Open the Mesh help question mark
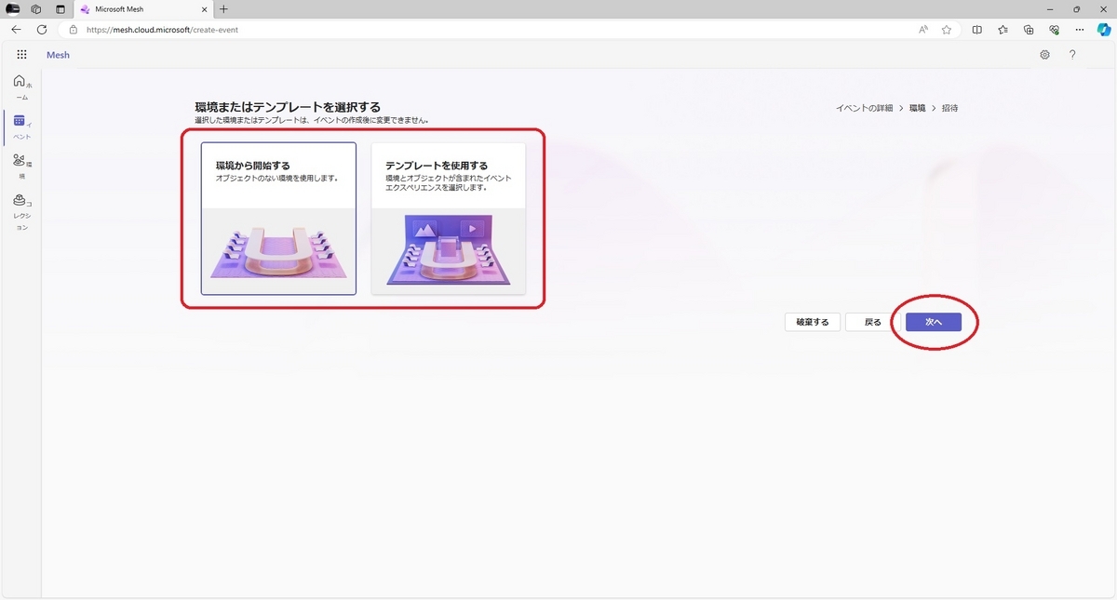 tap(1072, 55)
